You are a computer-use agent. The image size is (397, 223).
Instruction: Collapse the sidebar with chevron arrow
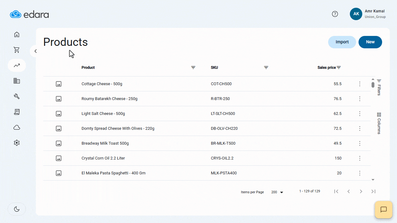coord(35,51)
